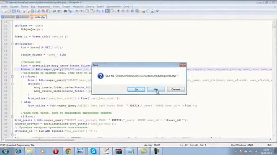Viewport: 277px width, 155px height.
Task: Open WinRAR from the taskbar
Action: pos(119,151)
